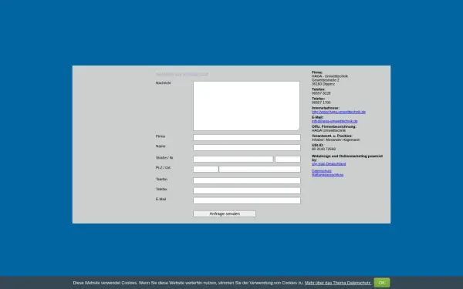This screenshot has height=289, width=463.
Task: Open the Datenschutz link in the sidebar
Action: coord(322,171)
